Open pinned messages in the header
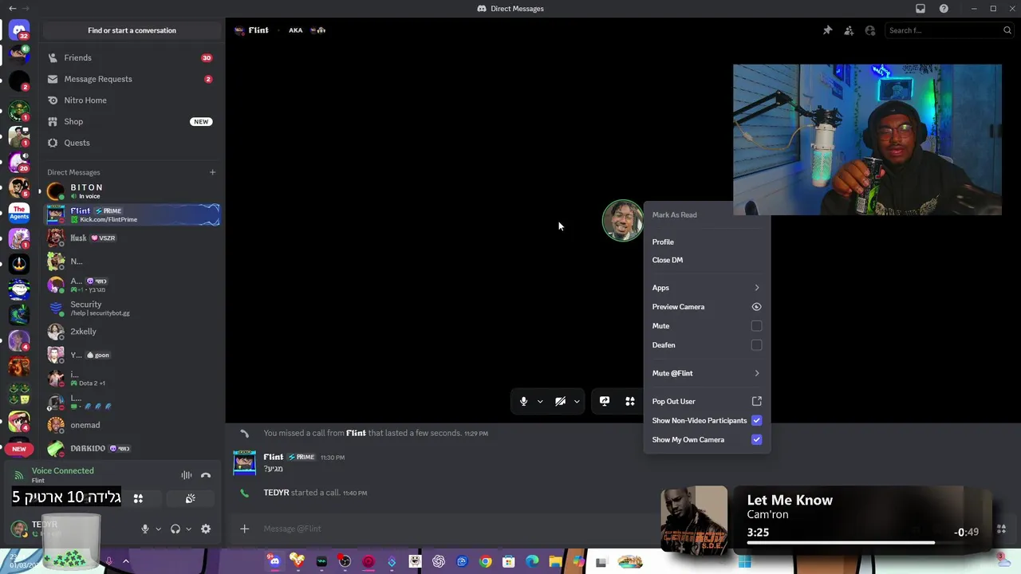Image resolution: width=1021 pixels, height=574 pixels. point(827,30)
